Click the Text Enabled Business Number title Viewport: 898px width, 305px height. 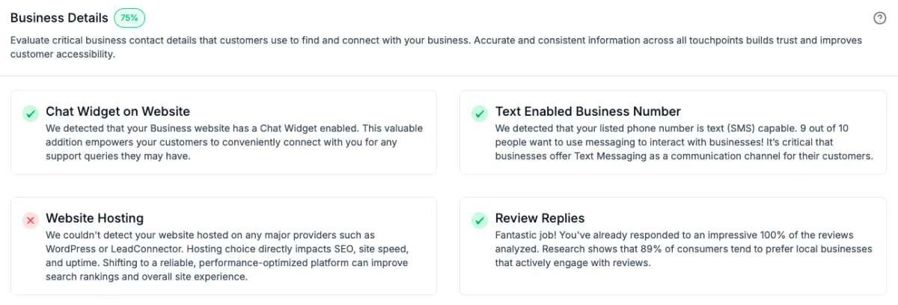(x=587, y=112)
